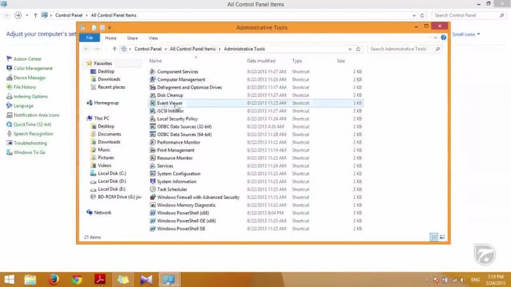
Task: Launch the Disk Cleanup shortcut
Action: pyautogui.click(x=170, y=95)
